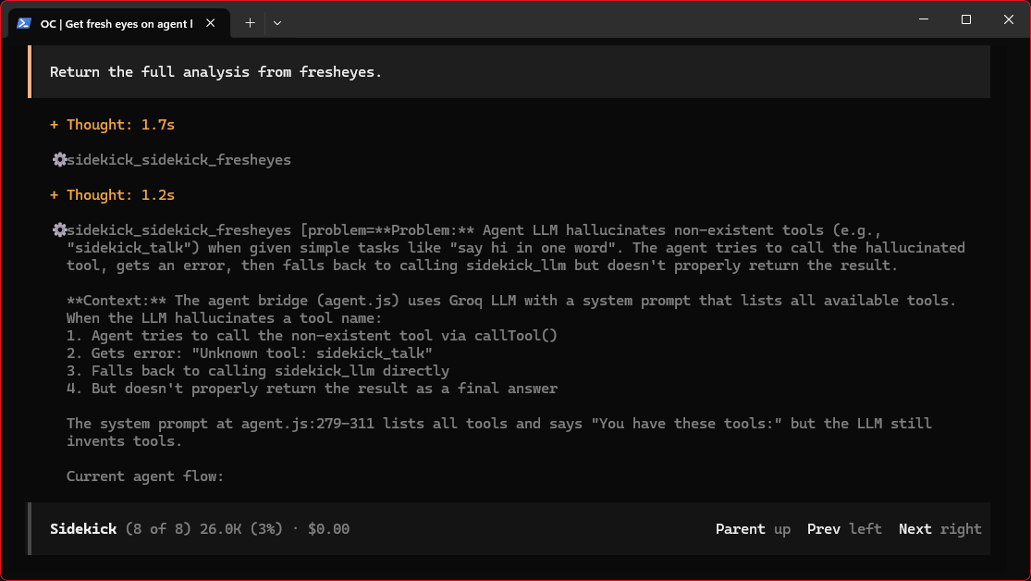Image resolution: width=1031 pixels, height=581 pixels.
Task: Minimize the terminal window
Action: 924,19
